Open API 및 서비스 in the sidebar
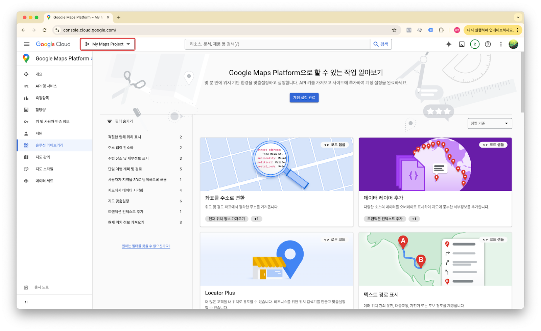Image resolution: width=541 pixels, height=331 pixels. (54, 86)
